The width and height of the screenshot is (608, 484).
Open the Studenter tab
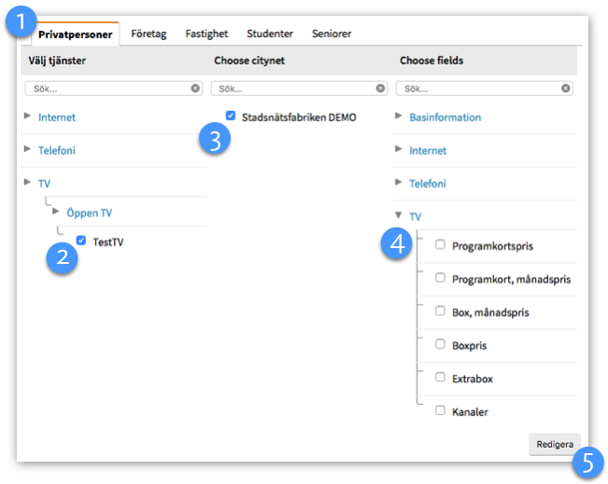click(269, 34)
